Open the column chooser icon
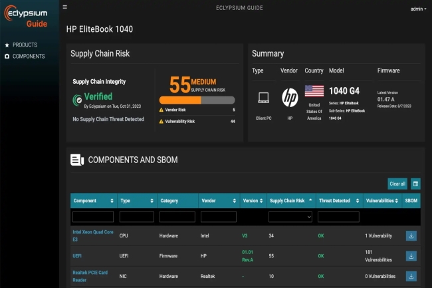Image resolution: width=432 pixels, height=288 pixels. 415,184
